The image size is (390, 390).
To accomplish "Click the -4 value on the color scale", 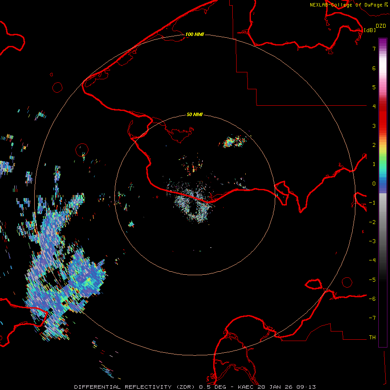I will click(372, 260).
